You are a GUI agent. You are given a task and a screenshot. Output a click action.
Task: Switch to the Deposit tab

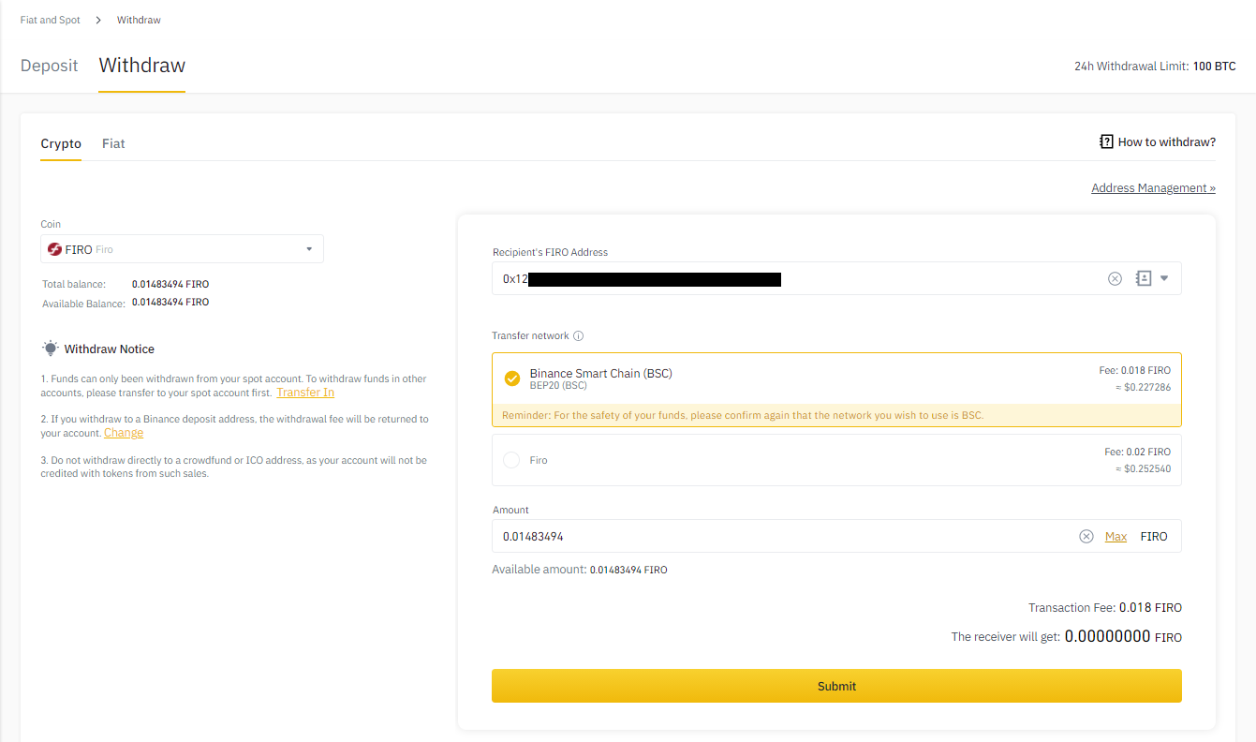pos(50,66)
